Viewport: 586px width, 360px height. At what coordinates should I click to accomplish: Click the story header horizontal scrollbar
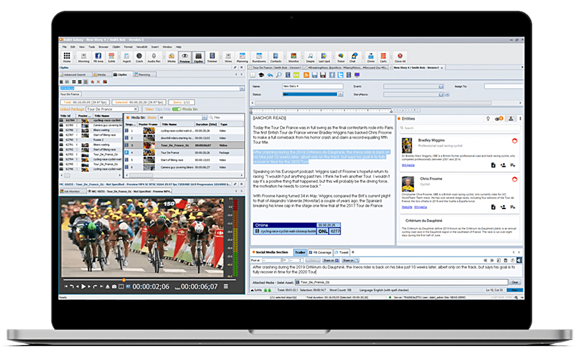click(373, 103)
